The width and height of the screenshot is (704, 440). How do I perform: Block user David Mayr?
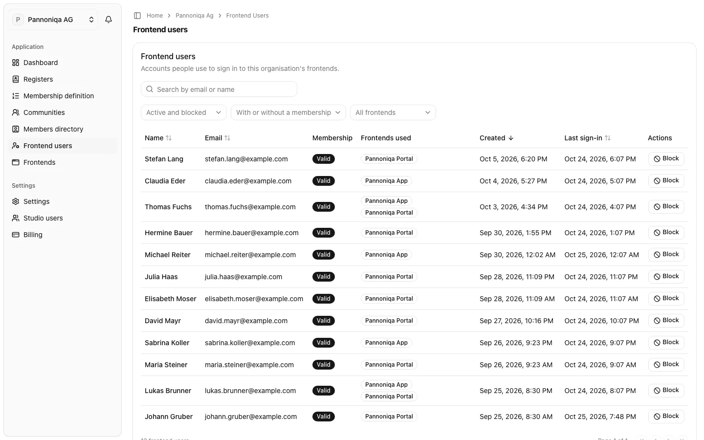[666, 320]
